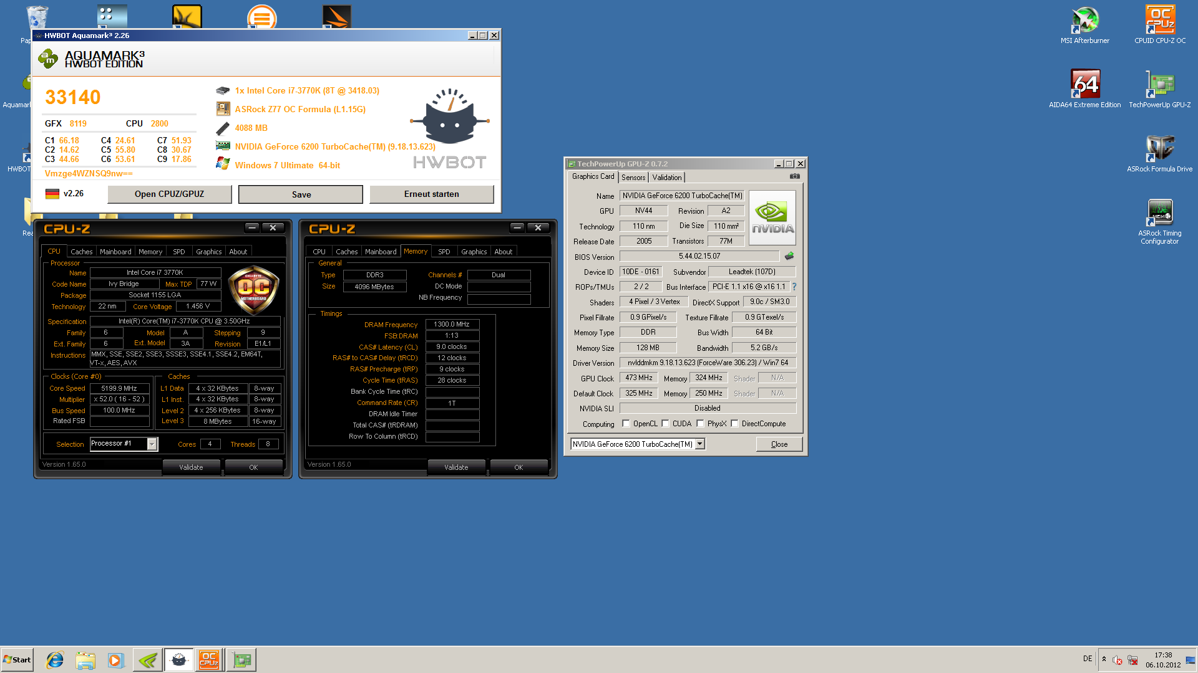The width and height of the screenshot is (1198, 673).
Task: Click the NVIDIA taskbar icon
Action: tap(148, 660)
